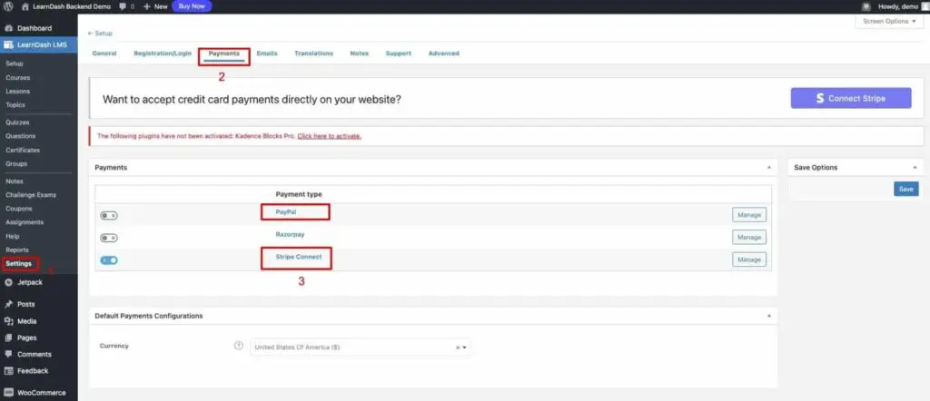Open Topics in the sidebar

pyautogui.click(x=15, y=105)
